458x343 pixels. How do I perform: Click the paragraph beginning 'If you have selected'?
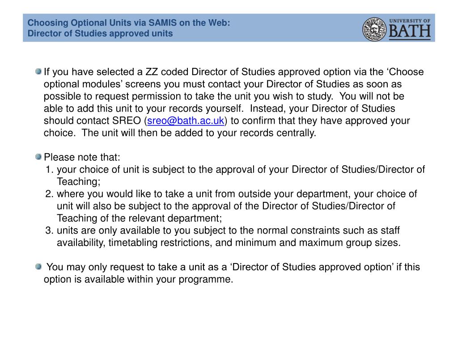pos(233,102)
